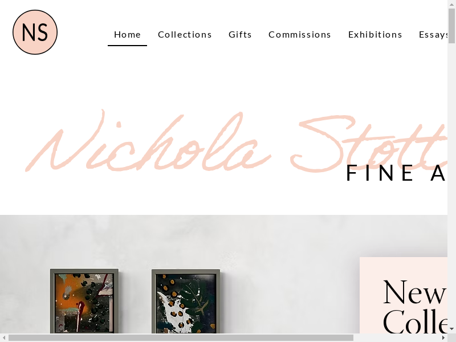Visit the Exhibitions page
The width and height of the screenshot is (456, 342).
pos(375,35)
